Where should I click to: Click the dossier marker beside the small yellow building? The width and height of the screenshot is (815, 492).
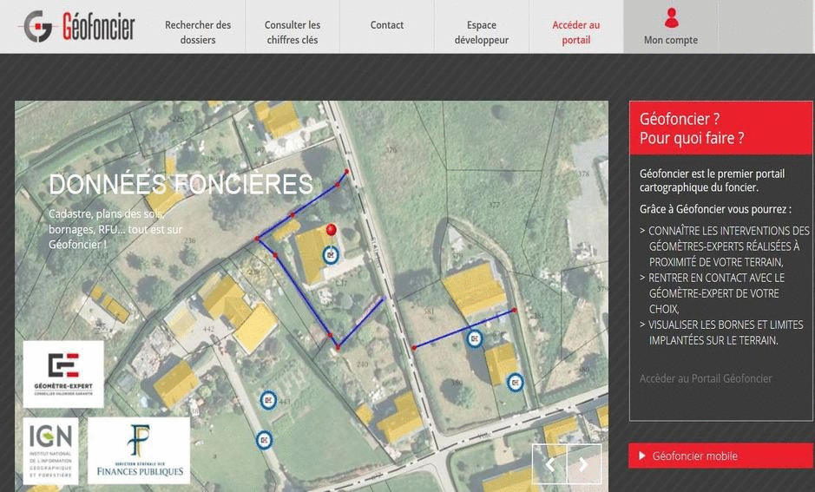515,383
